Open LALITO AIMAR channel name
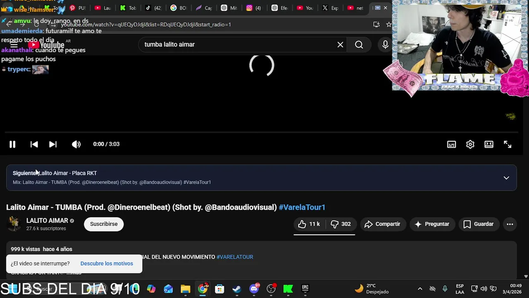Screen dimensions: 529x298 click(47, 221)
